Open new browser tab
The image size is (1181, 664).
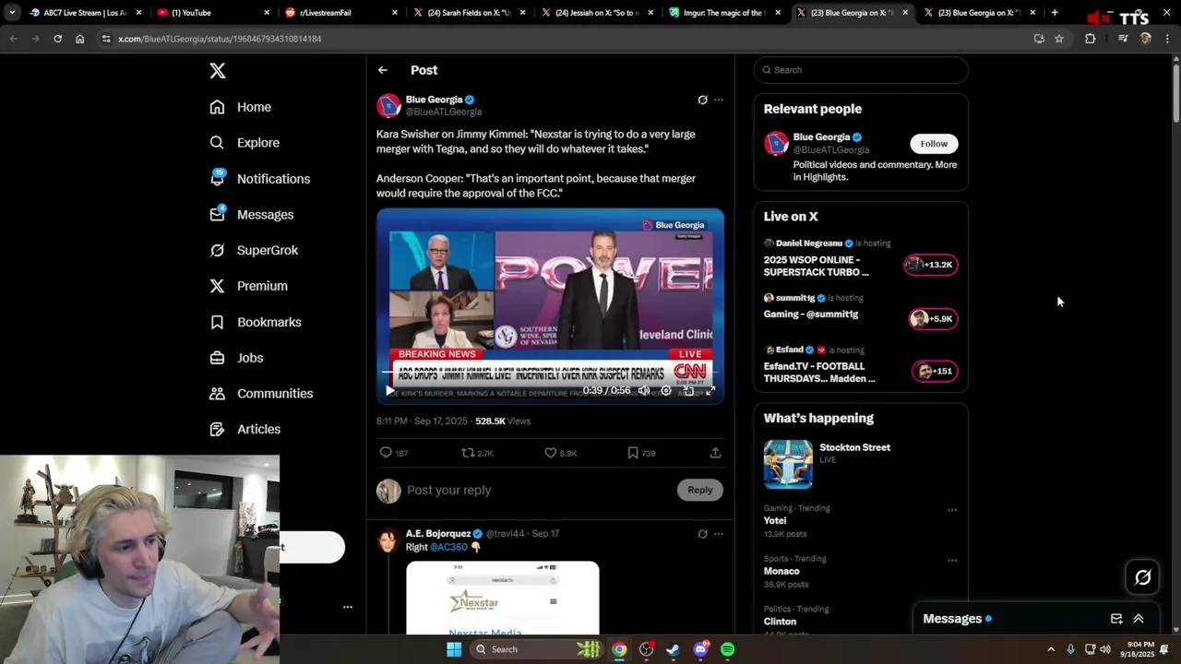point(1055,13)
